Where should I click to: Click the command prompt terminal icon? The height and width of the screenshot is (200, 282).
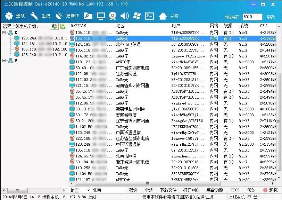click(149, 16)
